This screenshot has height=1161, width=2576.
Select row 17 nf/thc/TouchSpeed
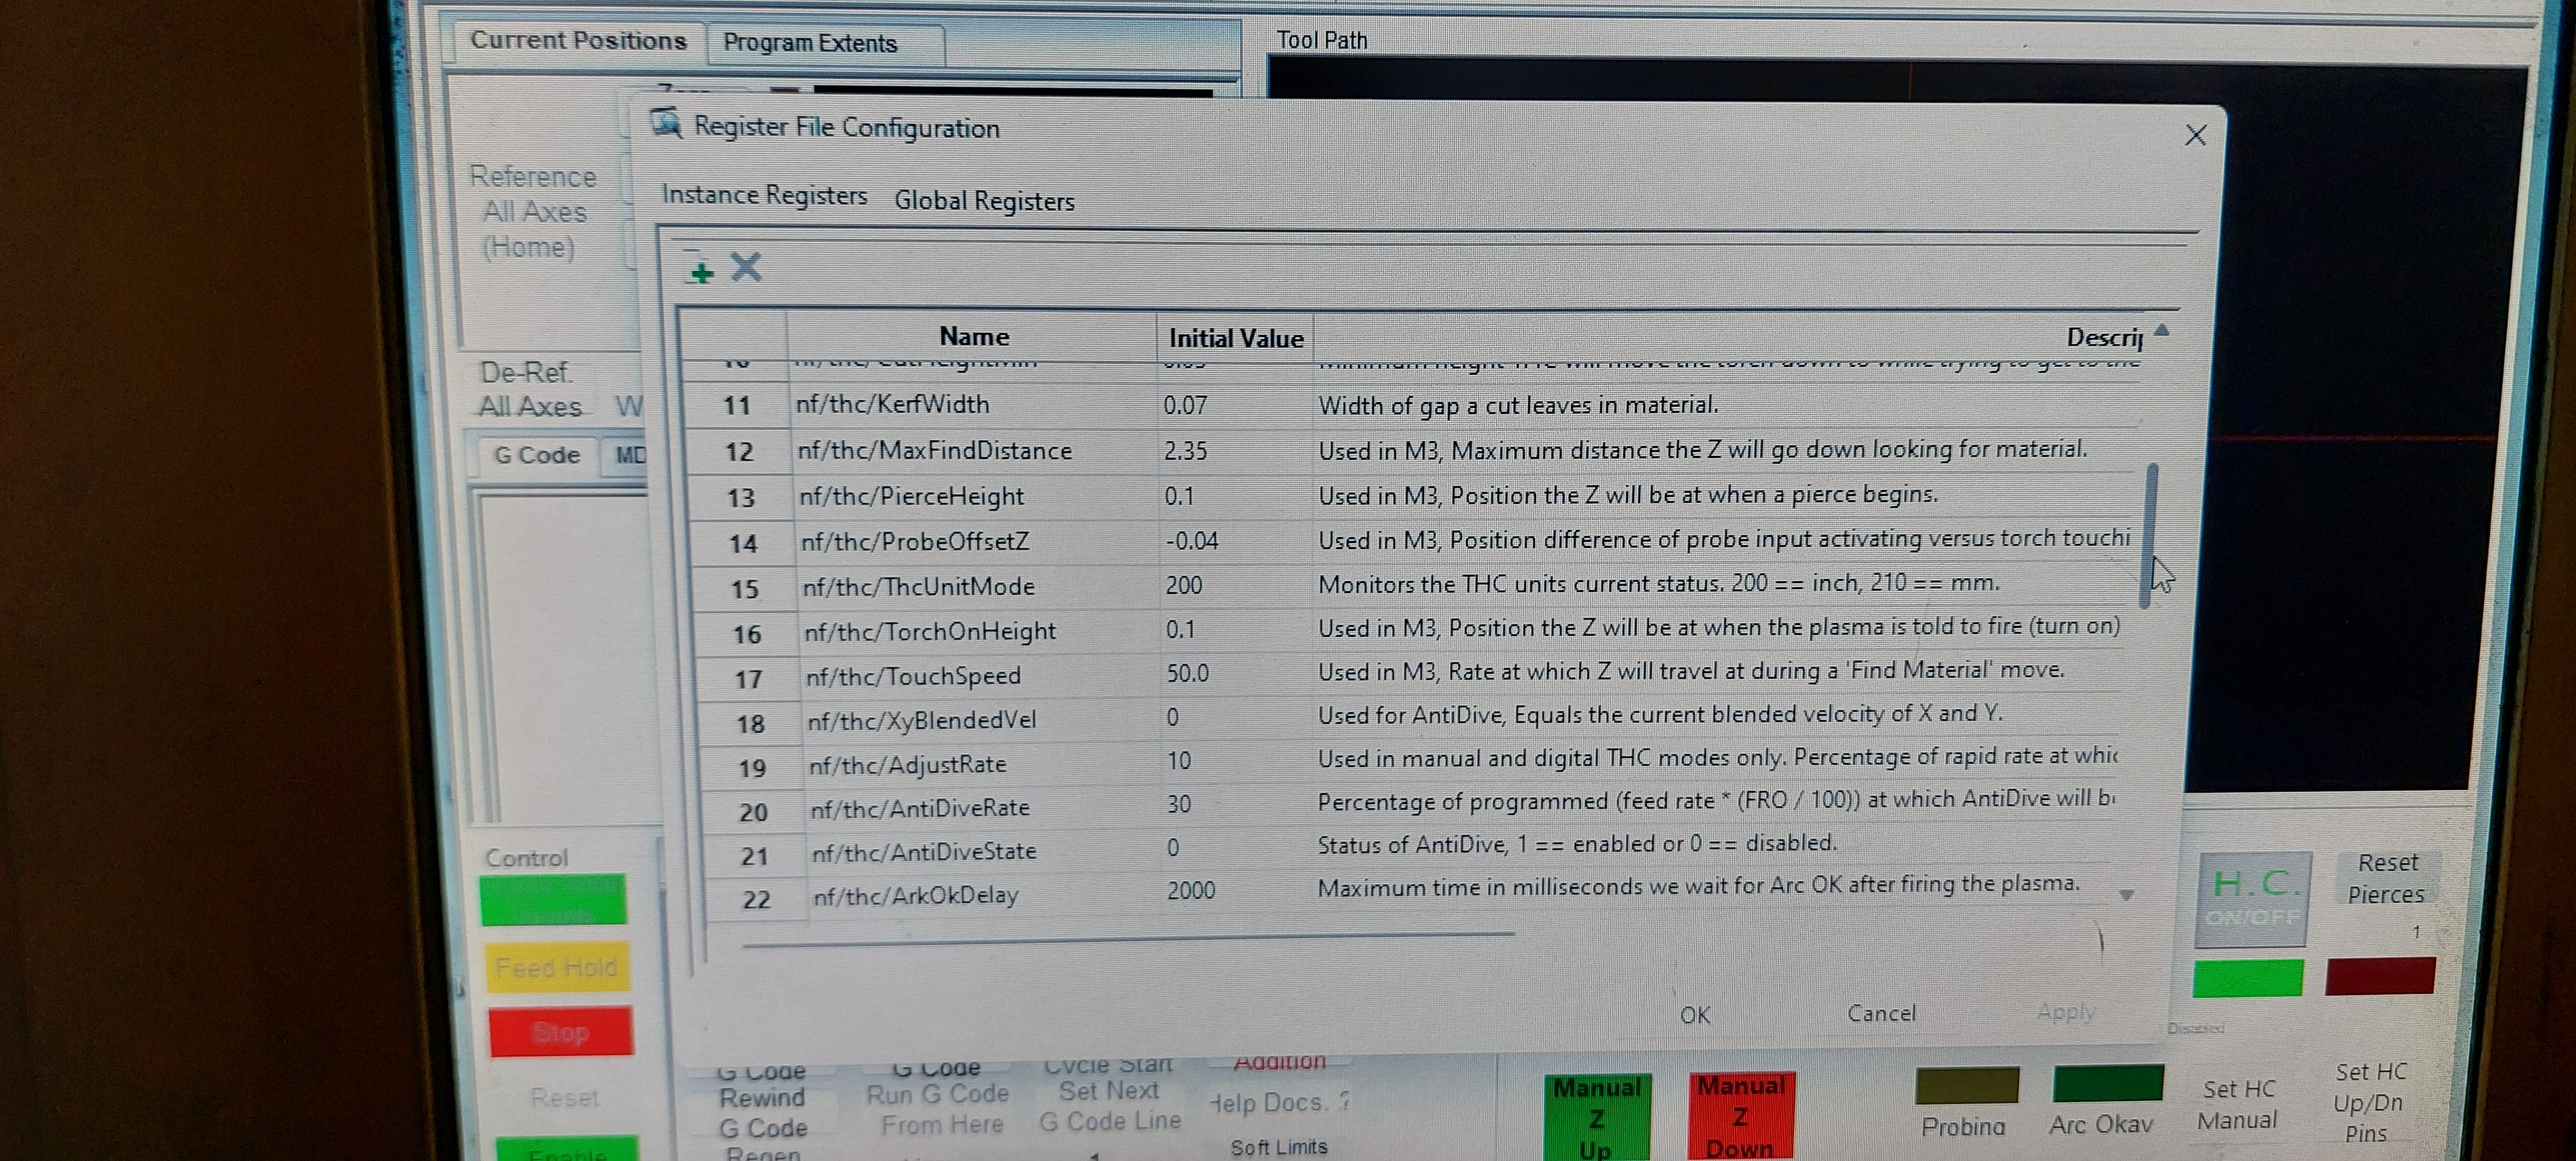click(x=912, y=677)
